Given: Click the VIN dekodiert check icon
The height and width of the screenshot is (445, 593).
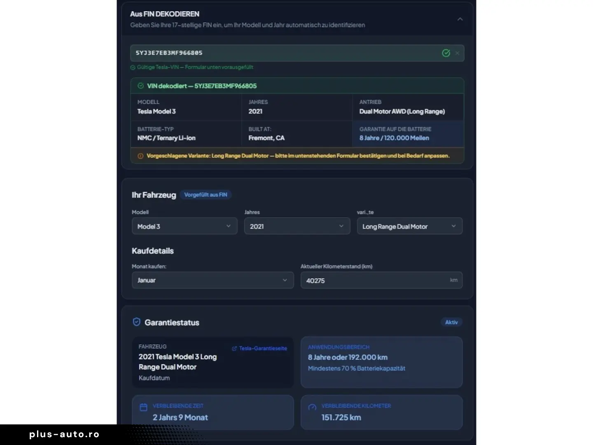Looking at the screenshot, I should 140,86.
